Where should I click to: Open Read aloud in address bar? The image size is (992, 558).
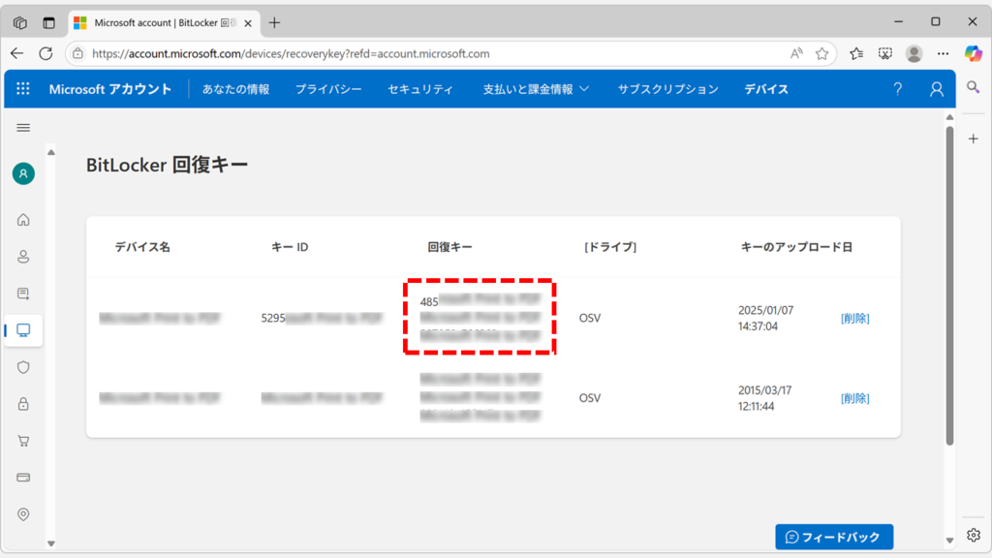pyautogui.click(x=796, y=54)
